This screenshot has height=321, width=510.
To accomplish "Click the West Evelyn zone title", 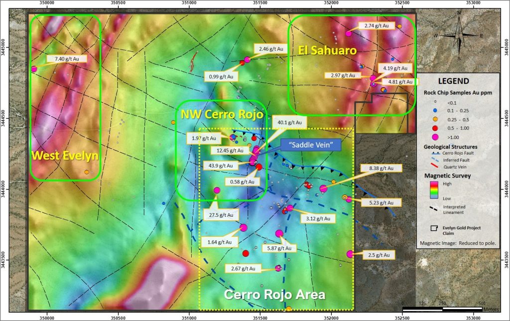I will [x=65, y=156].
